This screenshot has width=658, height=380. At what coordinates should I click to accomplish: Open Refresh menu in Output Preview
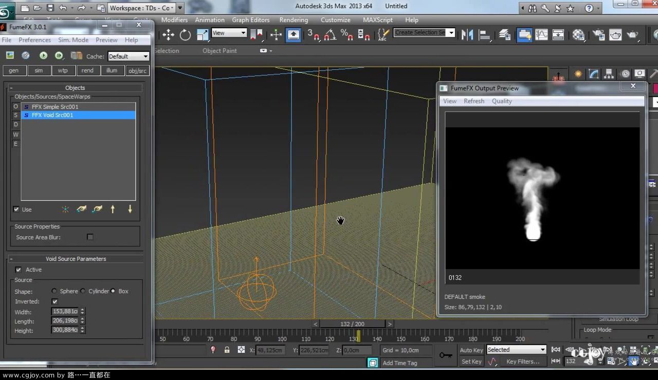coord(474,101)
